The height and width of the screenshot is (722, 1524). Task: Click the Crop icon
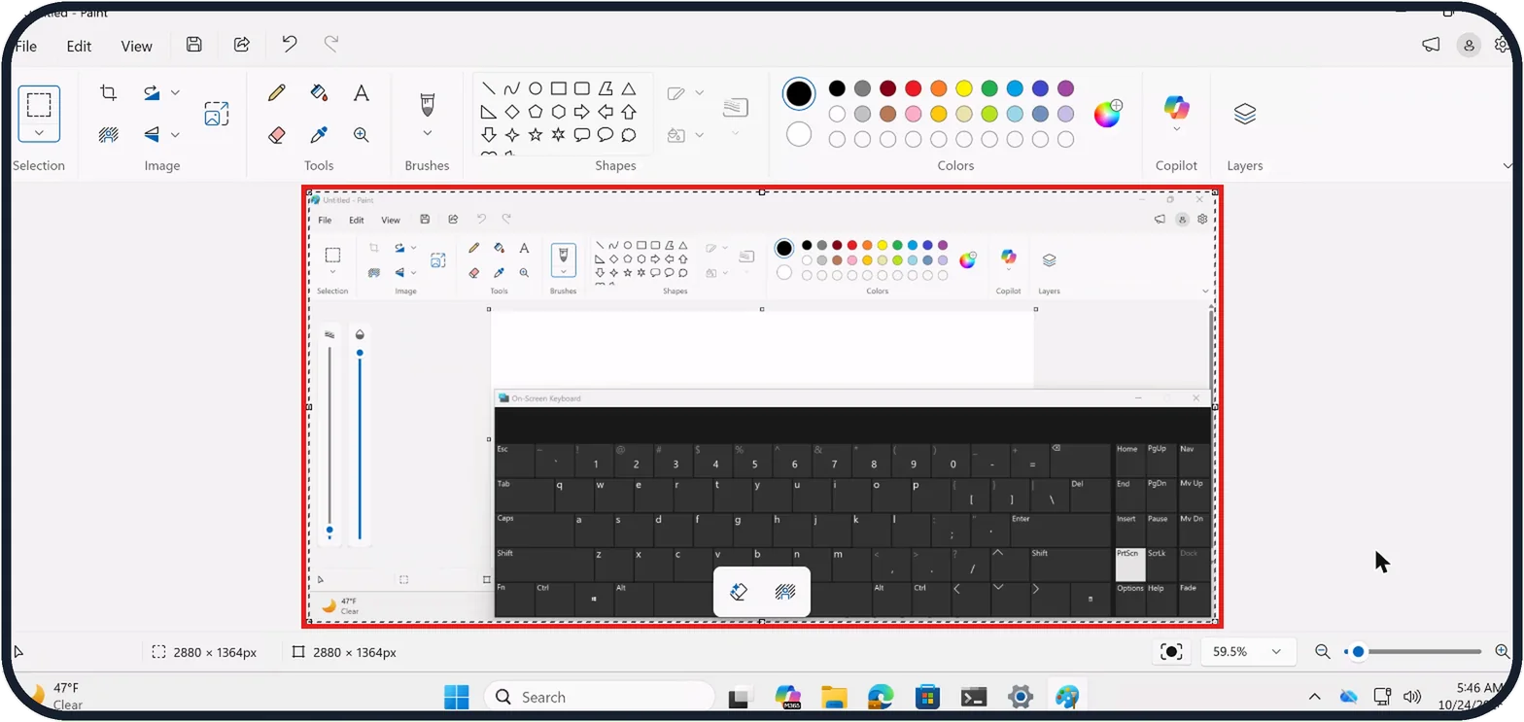point(109,93)
